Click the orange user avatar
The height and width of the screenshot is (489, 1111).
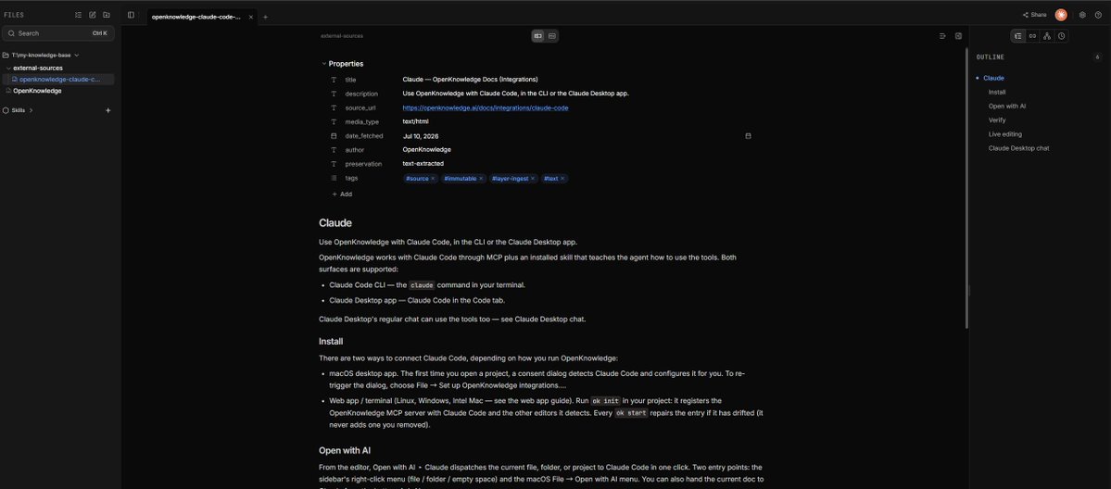coord(1061,15)
